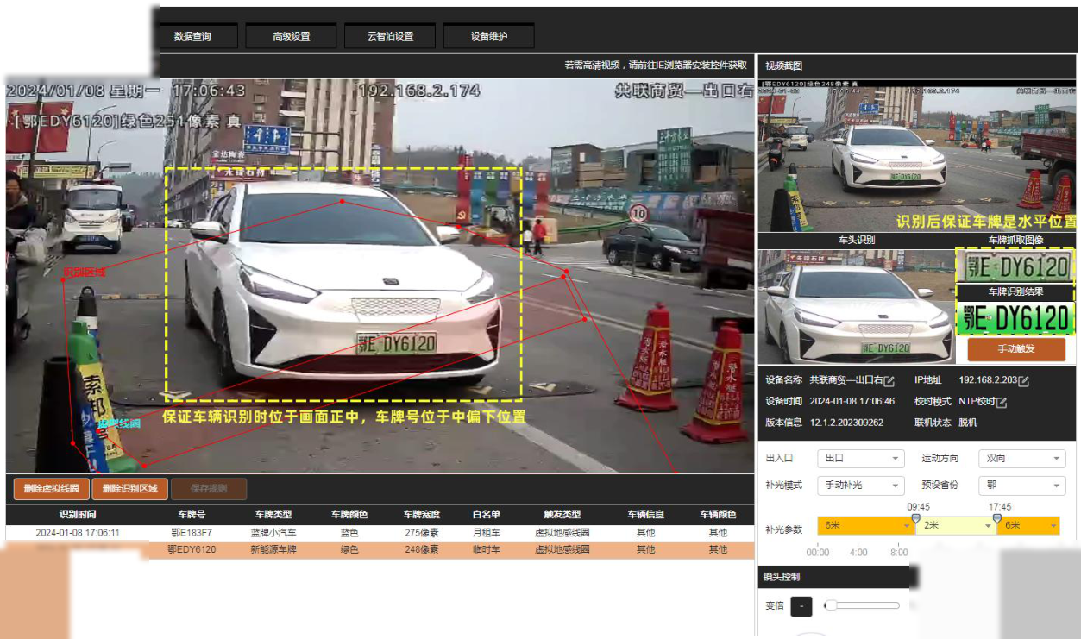Image resolution: width=1081 pixels, height=639 pixels.
Task: Open the 补光模式 dropdown showing 手动补光
Action: coord(860,486)
